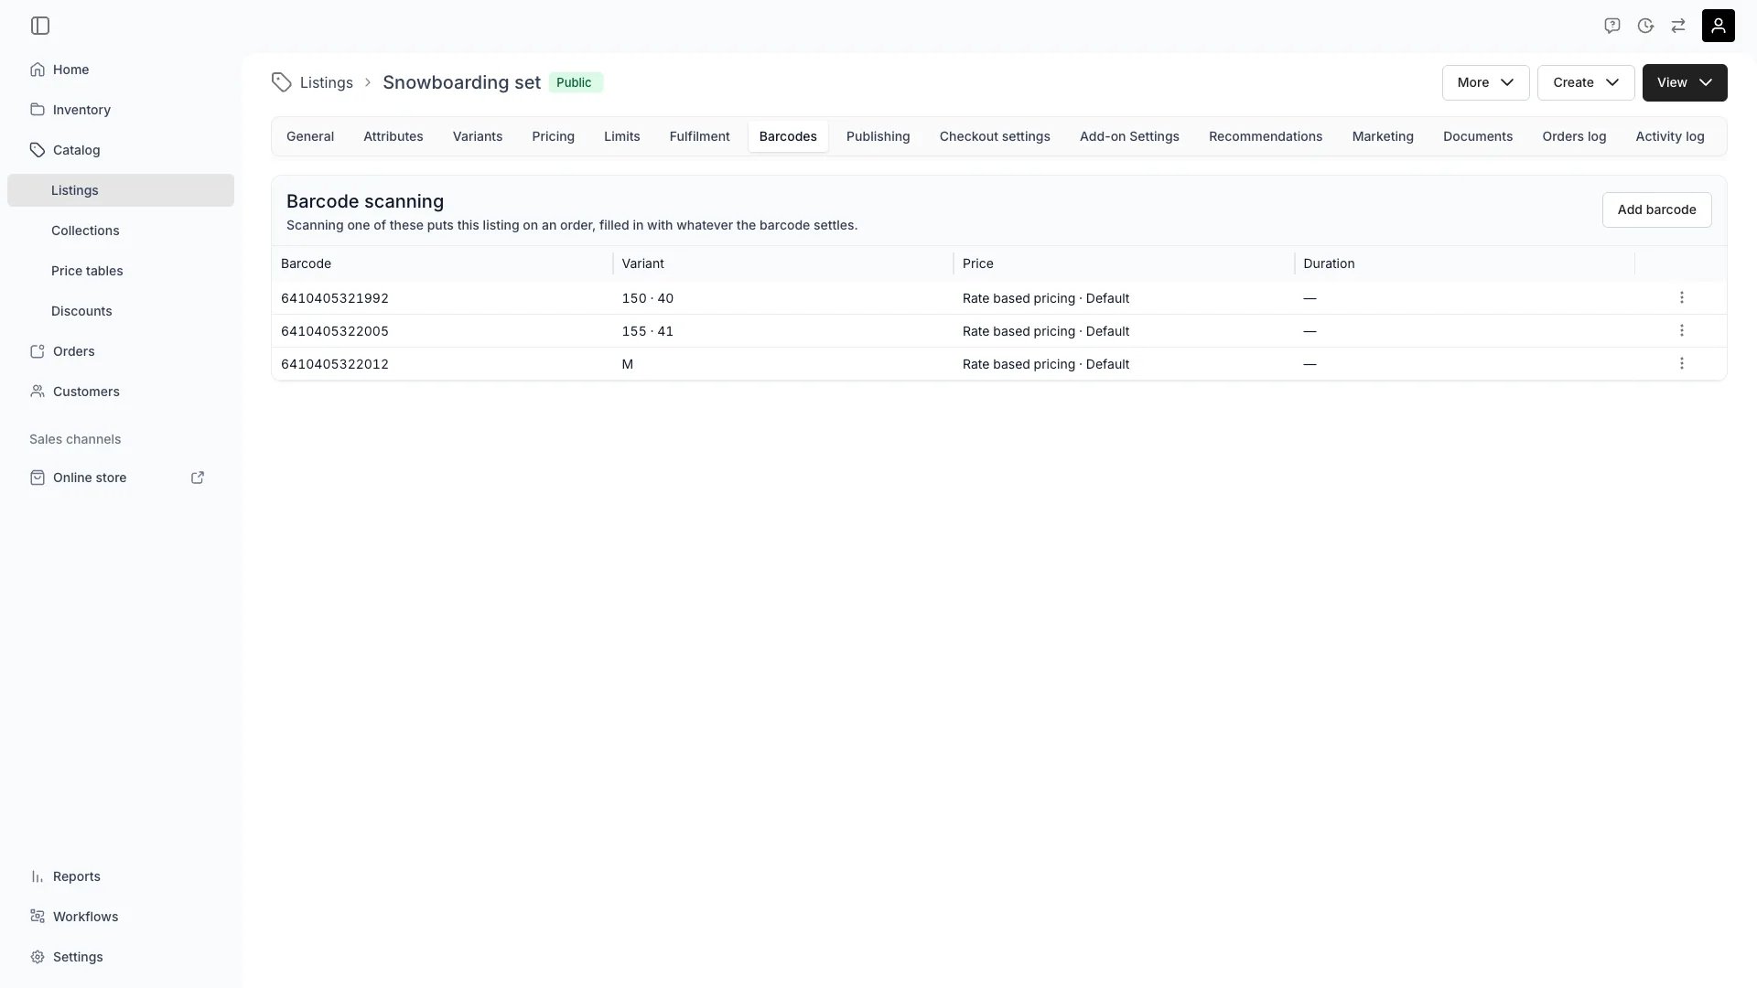This screenshot has height=988, width=1757.
Task: Open the help chat icon
Action: click(x=1612, y=26)
